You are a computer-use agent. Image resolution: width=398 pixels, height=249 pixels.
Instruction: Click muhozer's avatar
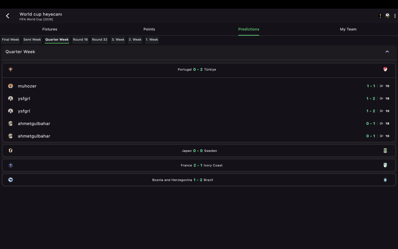coord(11,86)
